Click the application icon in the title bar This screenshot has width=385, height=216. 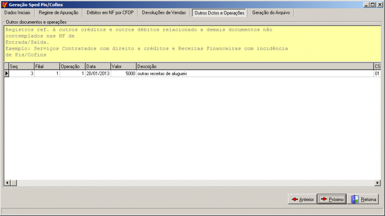pos(4,4)
